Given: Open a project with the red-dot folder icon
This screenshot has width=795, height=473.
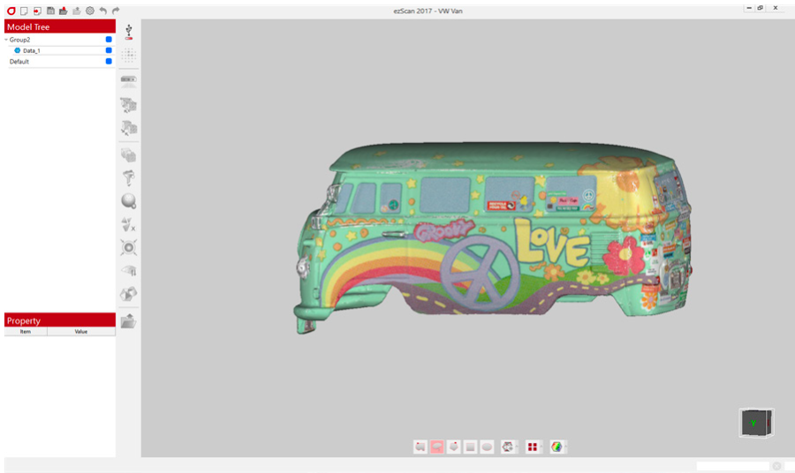Looking at the screenshot, I should coord(64,11).
